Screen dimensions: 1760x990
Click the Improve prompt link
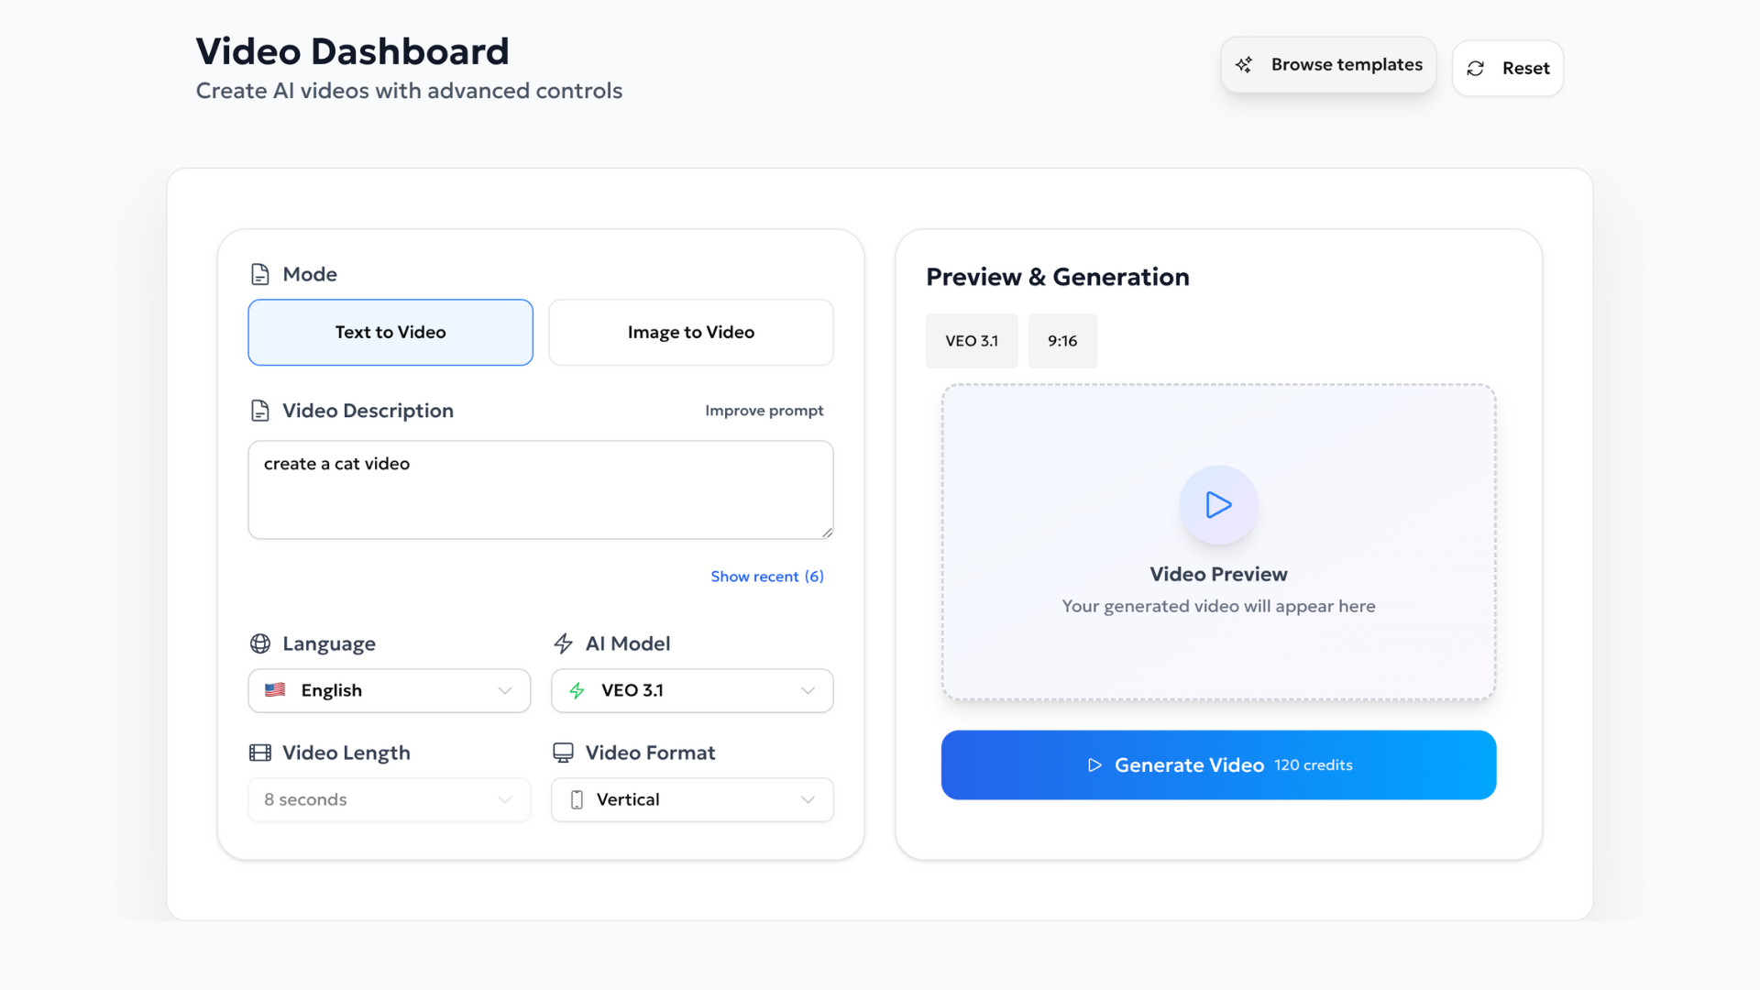coord(764,410)
